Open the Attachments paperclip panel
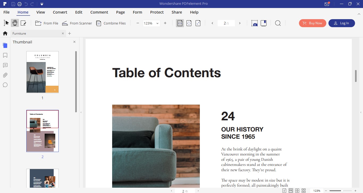363x193 pixels. click(x=5, y=75)
